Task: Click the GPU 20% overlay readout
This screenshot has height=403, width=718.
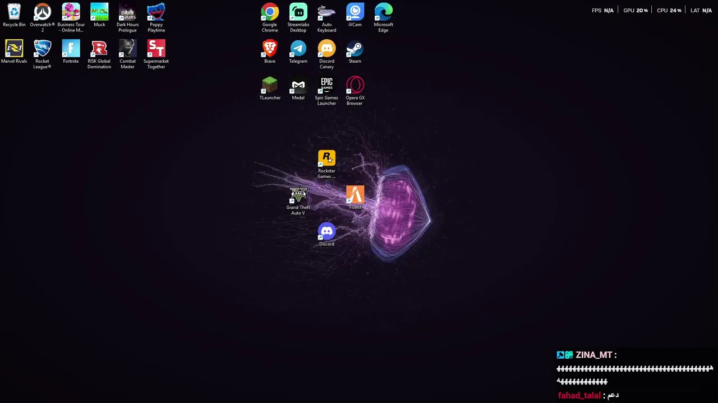Action: 636,10
